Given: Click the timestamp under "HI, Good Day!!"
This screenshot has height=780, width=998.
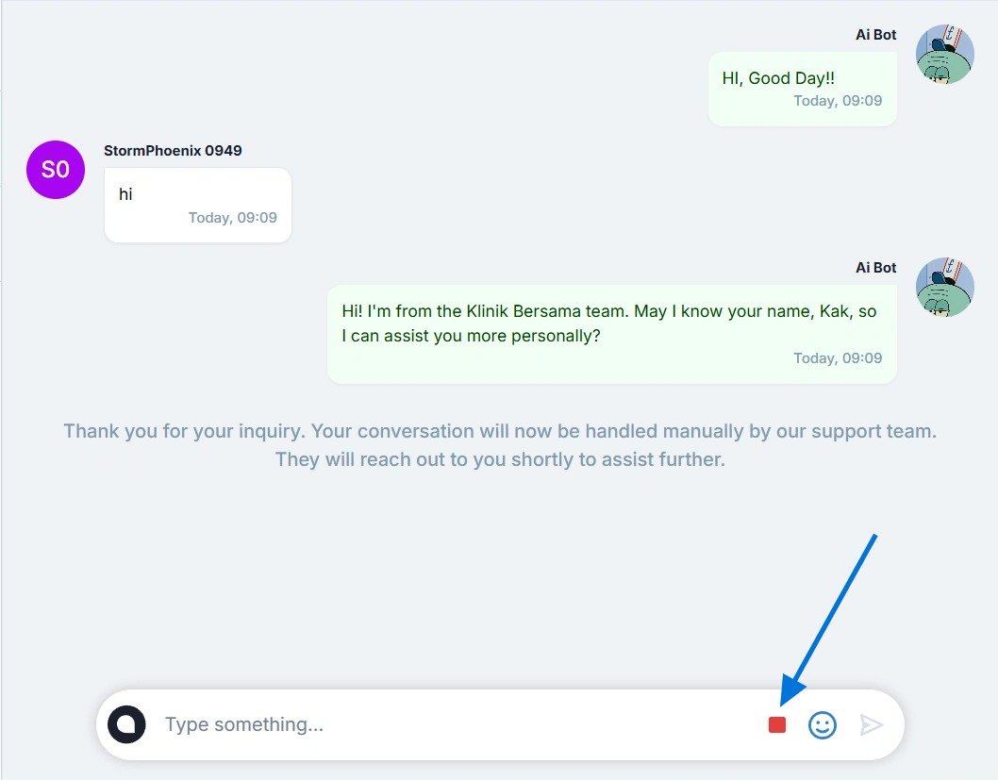Looking at the screenshot, I should (x=838, y=101).
